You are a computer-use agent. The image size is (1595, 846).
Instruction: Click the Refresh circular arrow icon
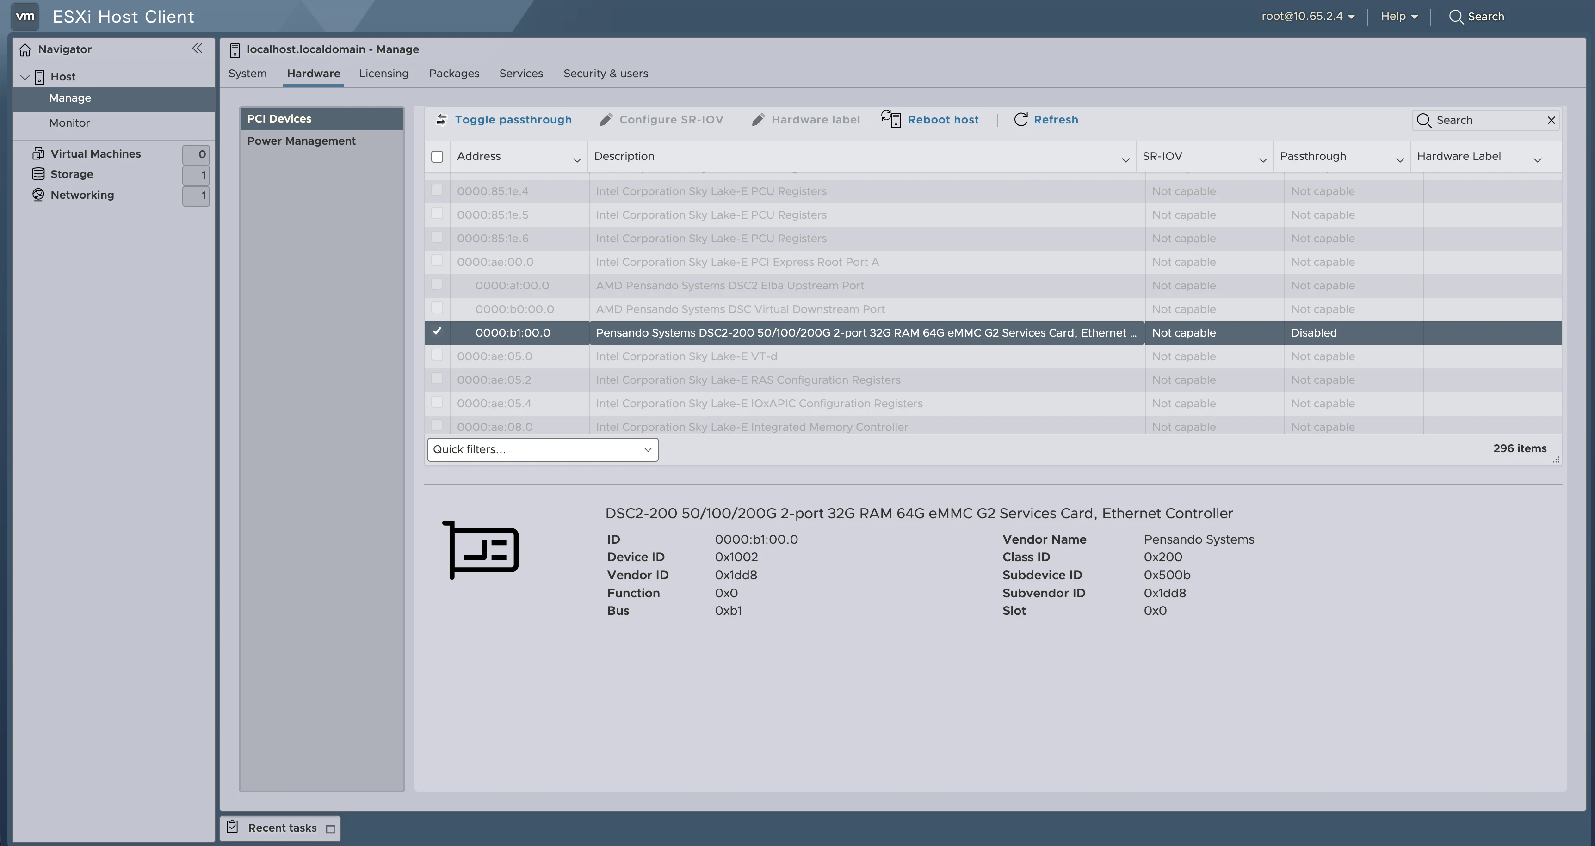(1021, 119)
